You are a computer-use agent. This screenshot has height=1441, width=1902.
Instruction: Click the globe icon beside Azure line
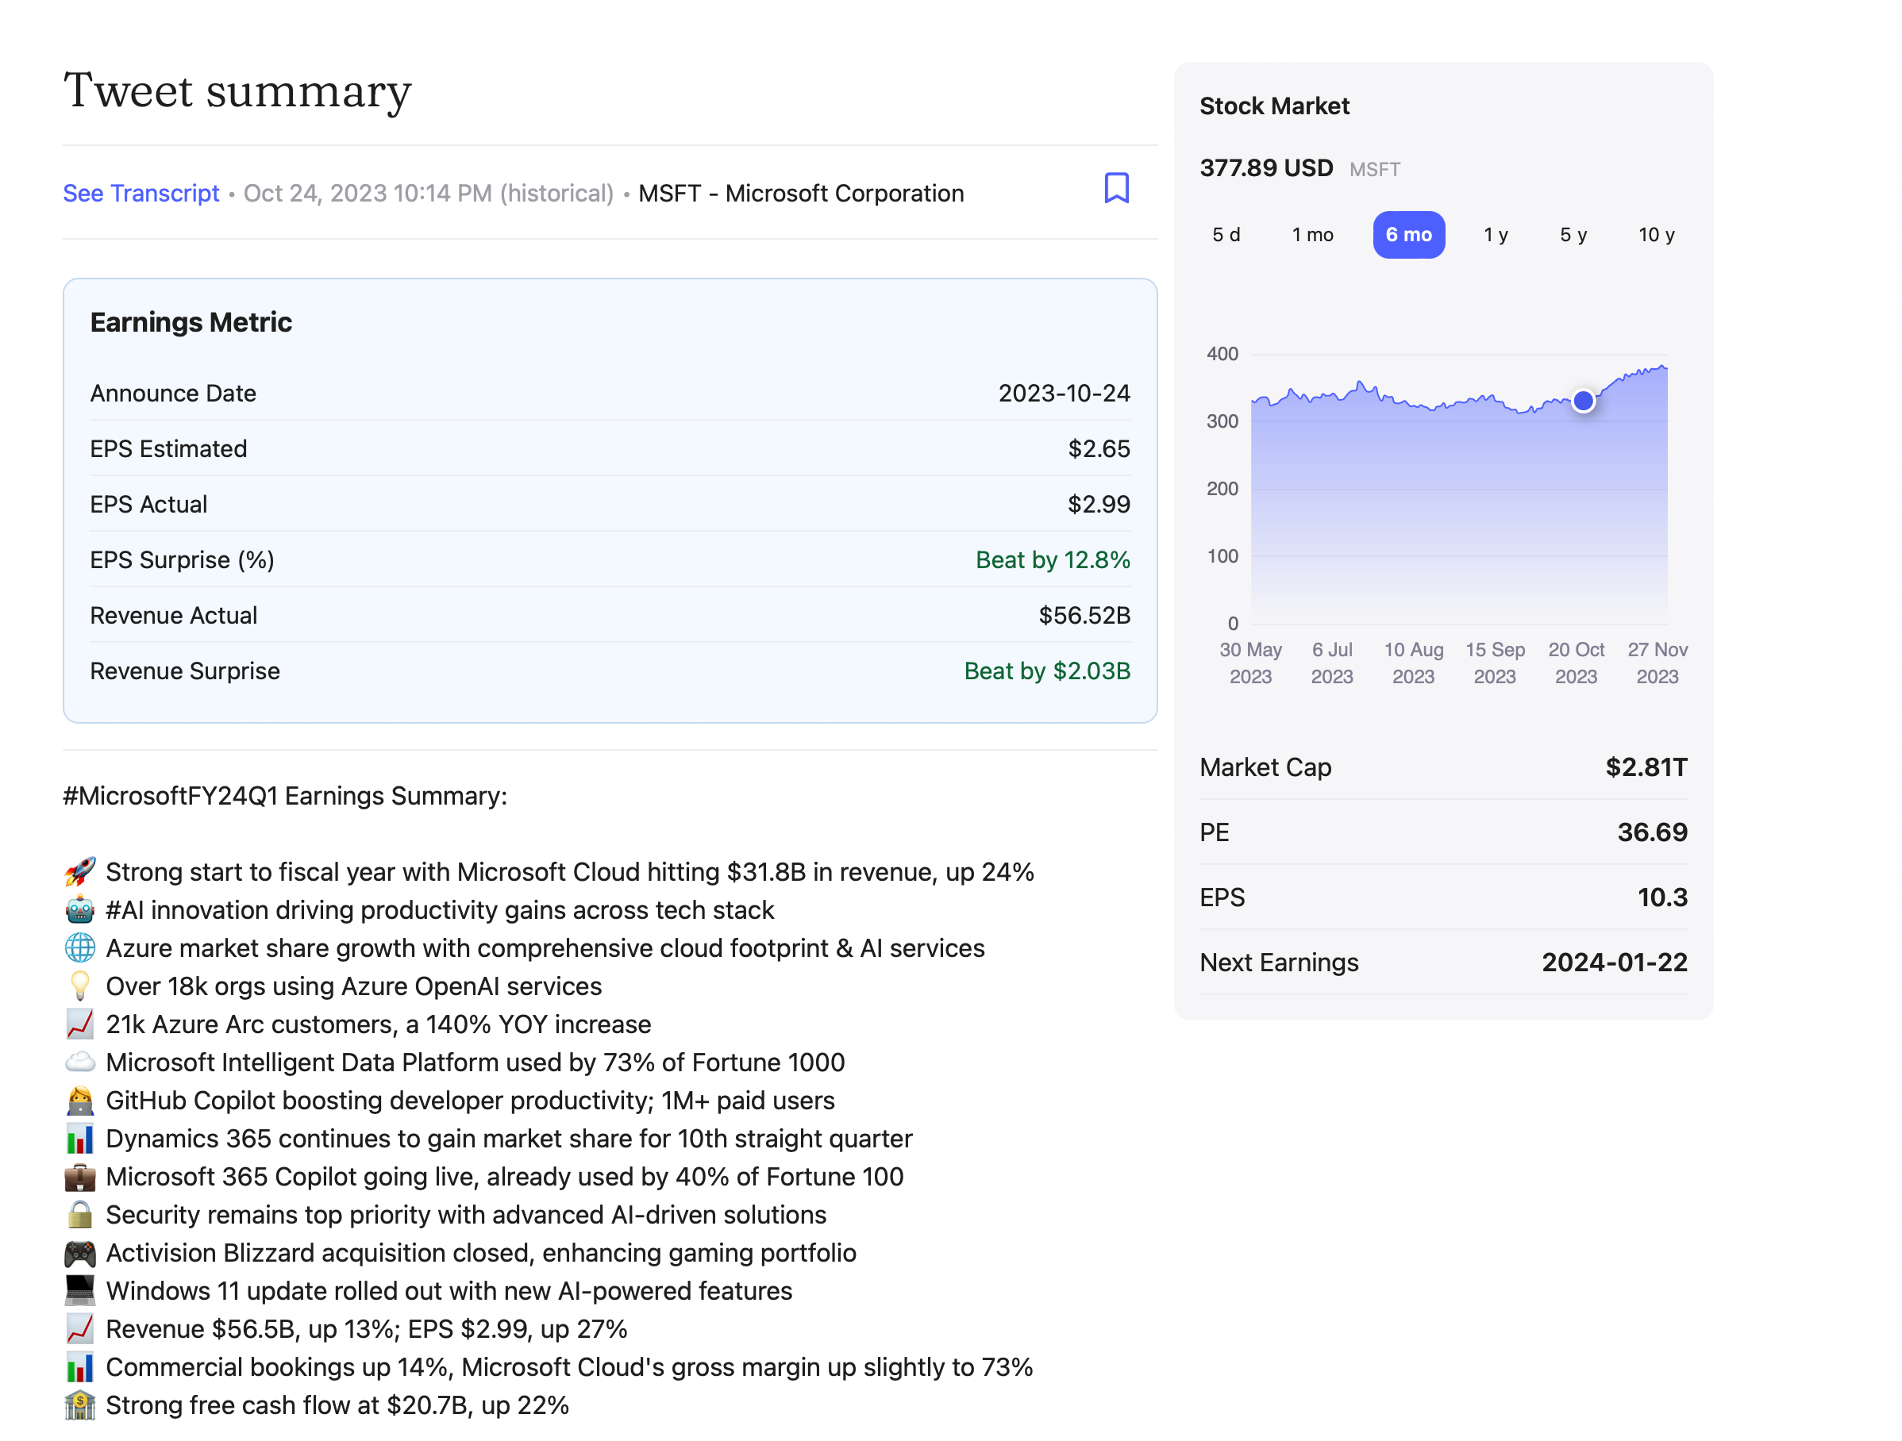point(80,947)
